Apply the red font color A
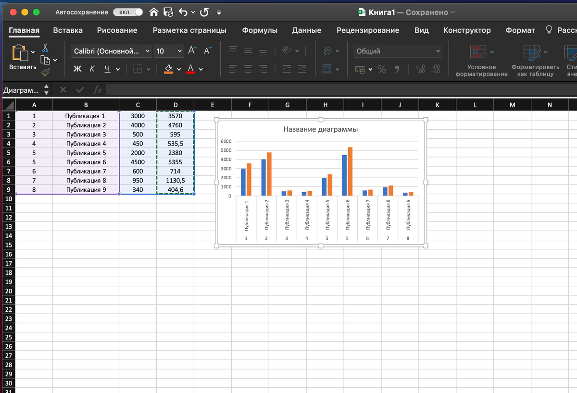Screen dimensions: 577x393 [190, 69]
